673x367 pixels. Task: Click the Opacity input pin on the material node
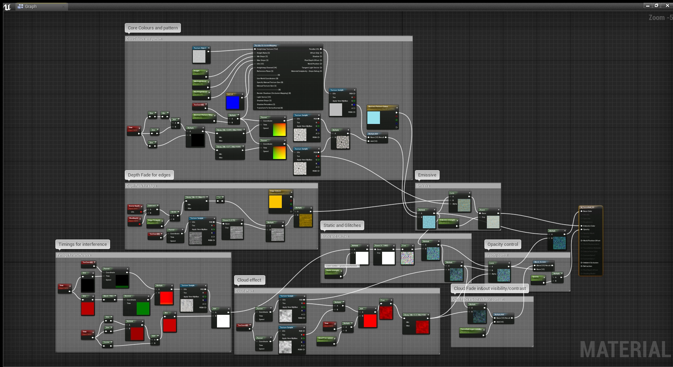pos(582,229)
